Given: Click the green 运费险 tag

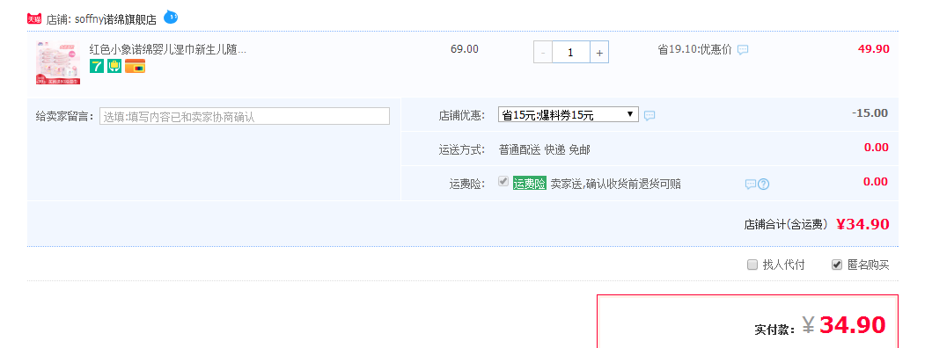Looking at the screenshot, I should tap(530, 184).
